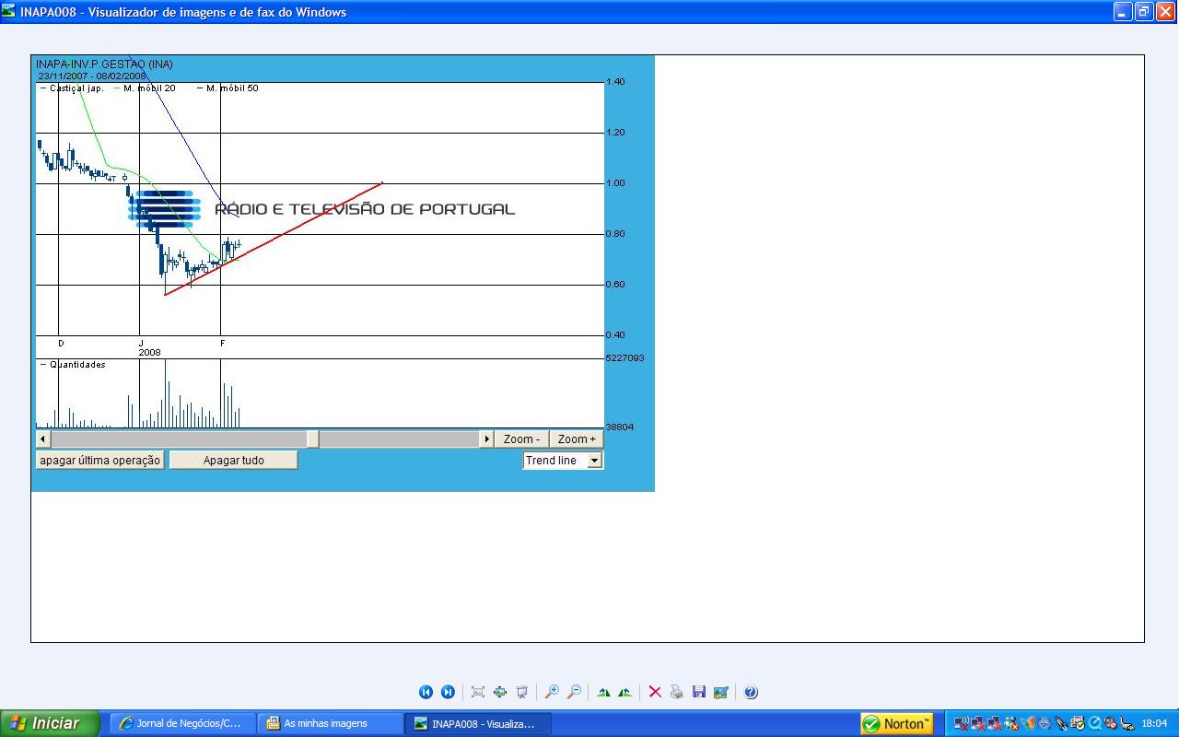Delete the image with the red X

655,692
